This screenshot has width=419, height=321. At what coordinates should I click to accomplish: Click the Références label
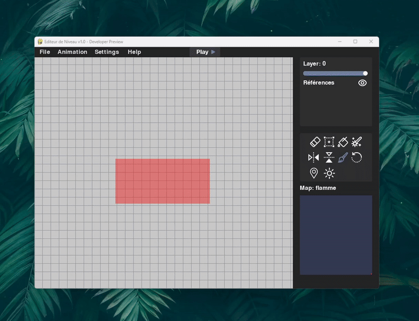319,83
